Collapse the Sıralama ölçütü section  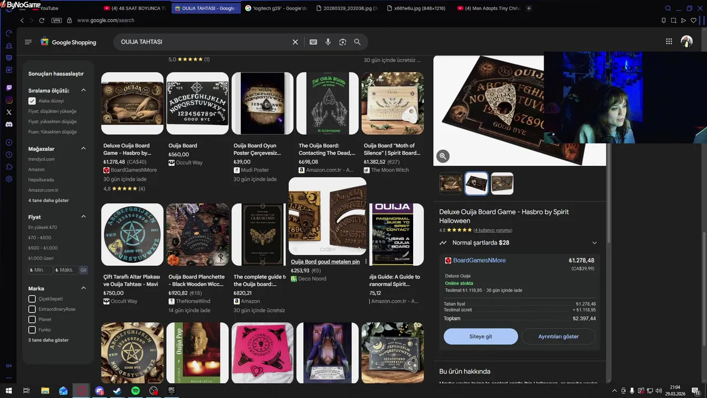83,90
